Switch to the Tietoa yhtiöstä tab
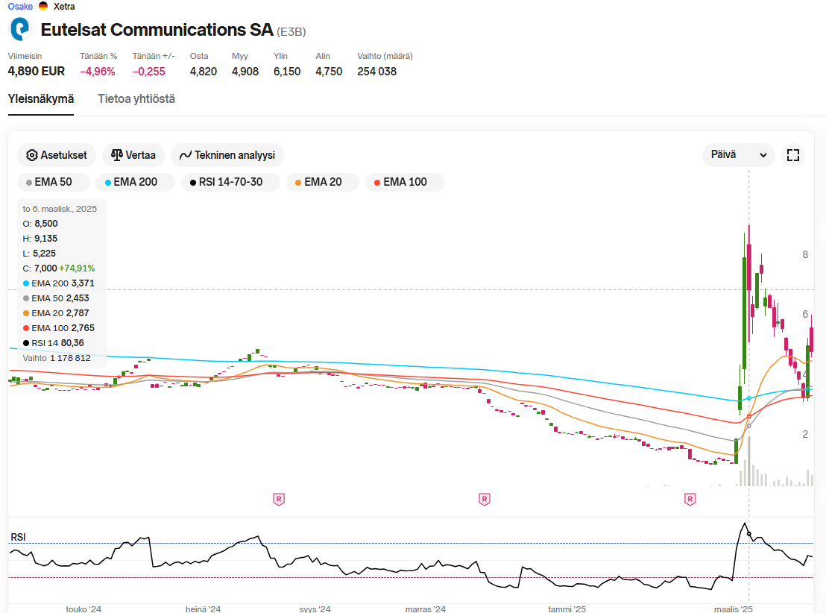 (136, 99)
